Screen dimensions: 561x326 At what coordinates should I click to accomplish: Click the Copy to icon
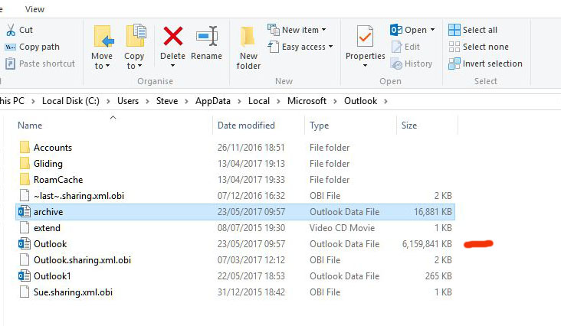[136, 35]
